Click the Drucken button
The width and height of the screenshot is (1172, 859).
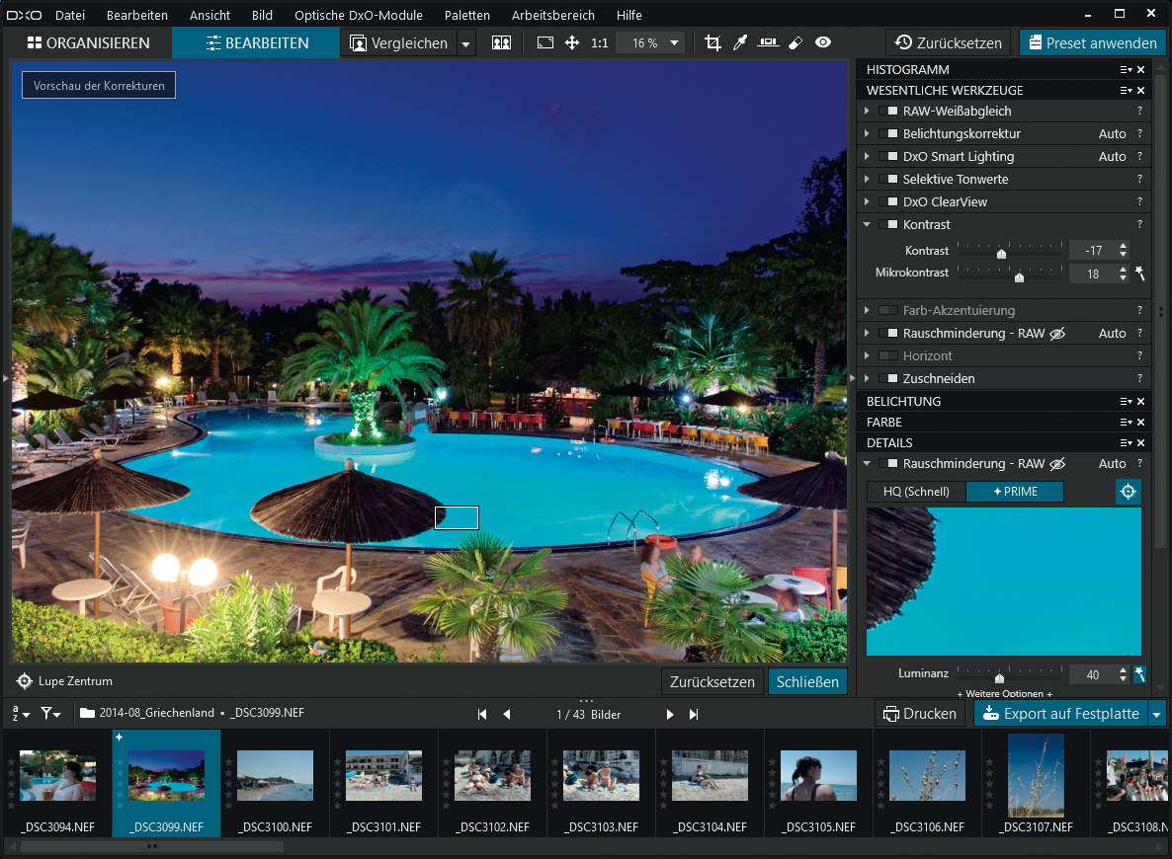pos(919,714)
